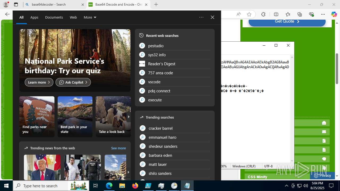Image resolution: width=340 pixels, height=191 pixels.
Task: Open trending search shedeur sanders
Action: pyautogui.click(x=175, y=146)
